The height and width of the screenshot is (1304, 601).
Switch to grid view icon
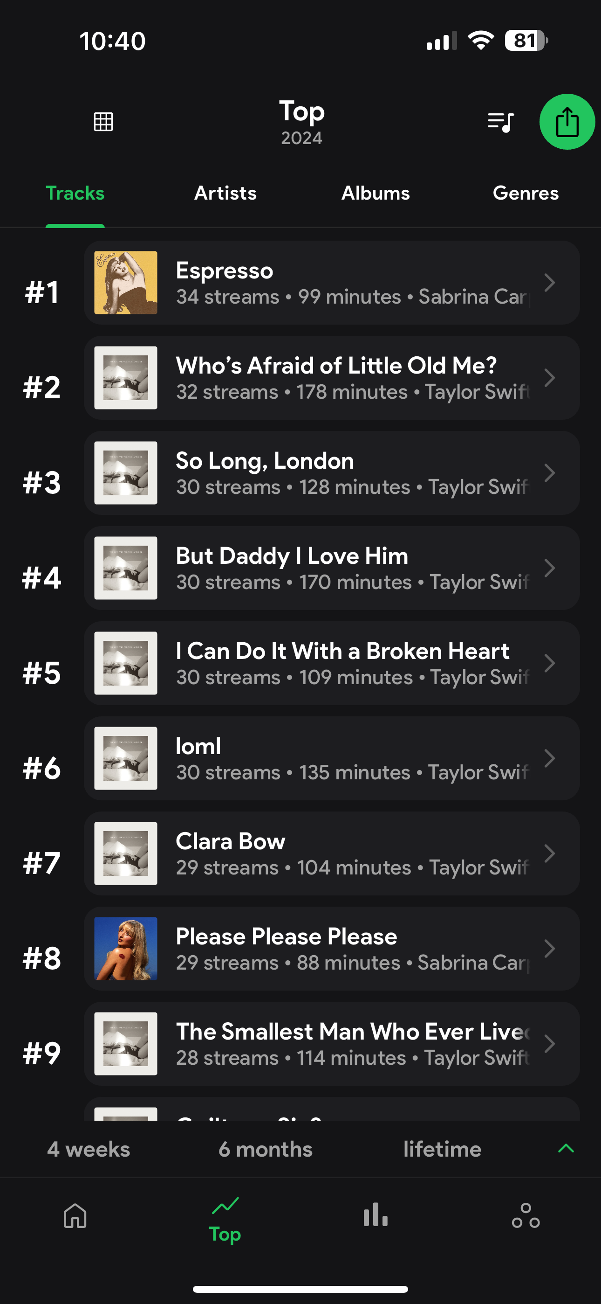coord(103,121)
